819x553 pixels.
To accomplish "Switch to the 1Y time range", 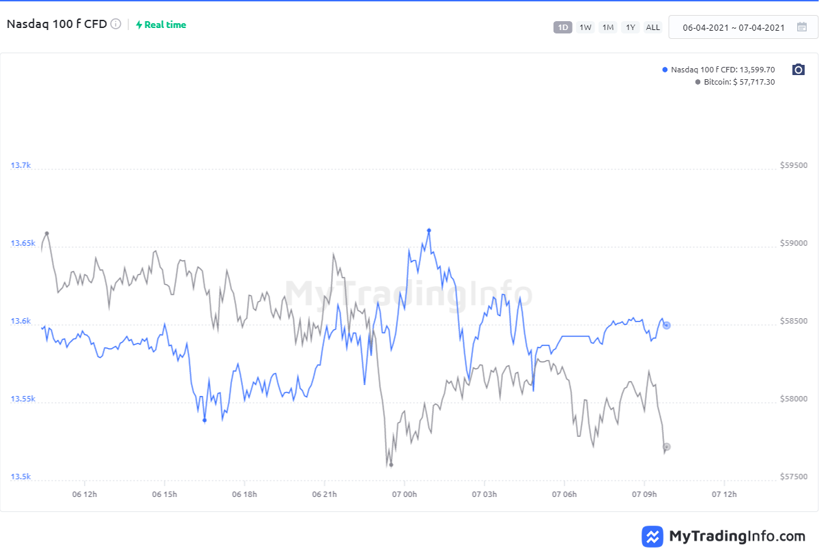I will (631, 27).
